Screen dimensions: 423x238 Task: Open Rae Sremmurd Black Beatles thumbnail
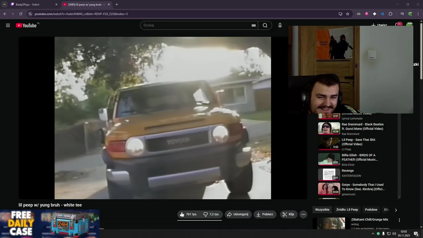(x=329, y=128)
